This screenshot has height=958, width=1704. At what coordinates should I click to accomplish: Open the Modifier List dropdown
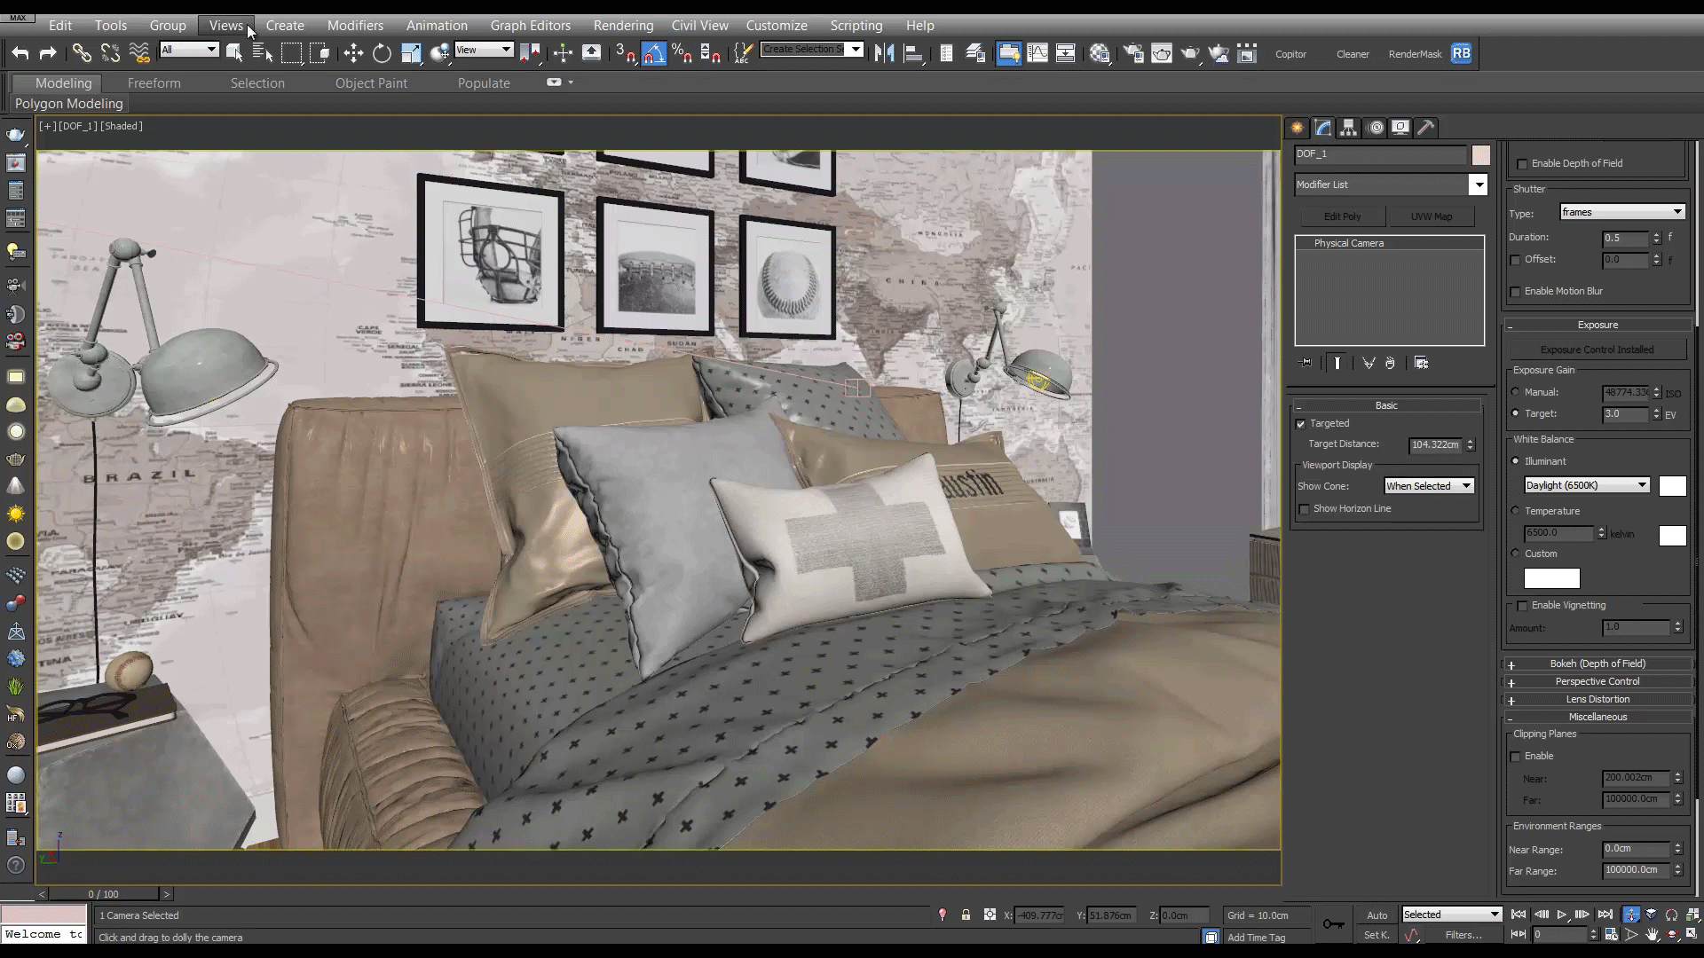[1390, 185]
